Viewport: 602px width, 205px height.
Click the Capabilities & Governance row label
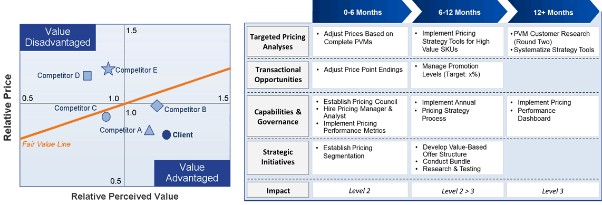pyautogui.click(x=278, y=116)
